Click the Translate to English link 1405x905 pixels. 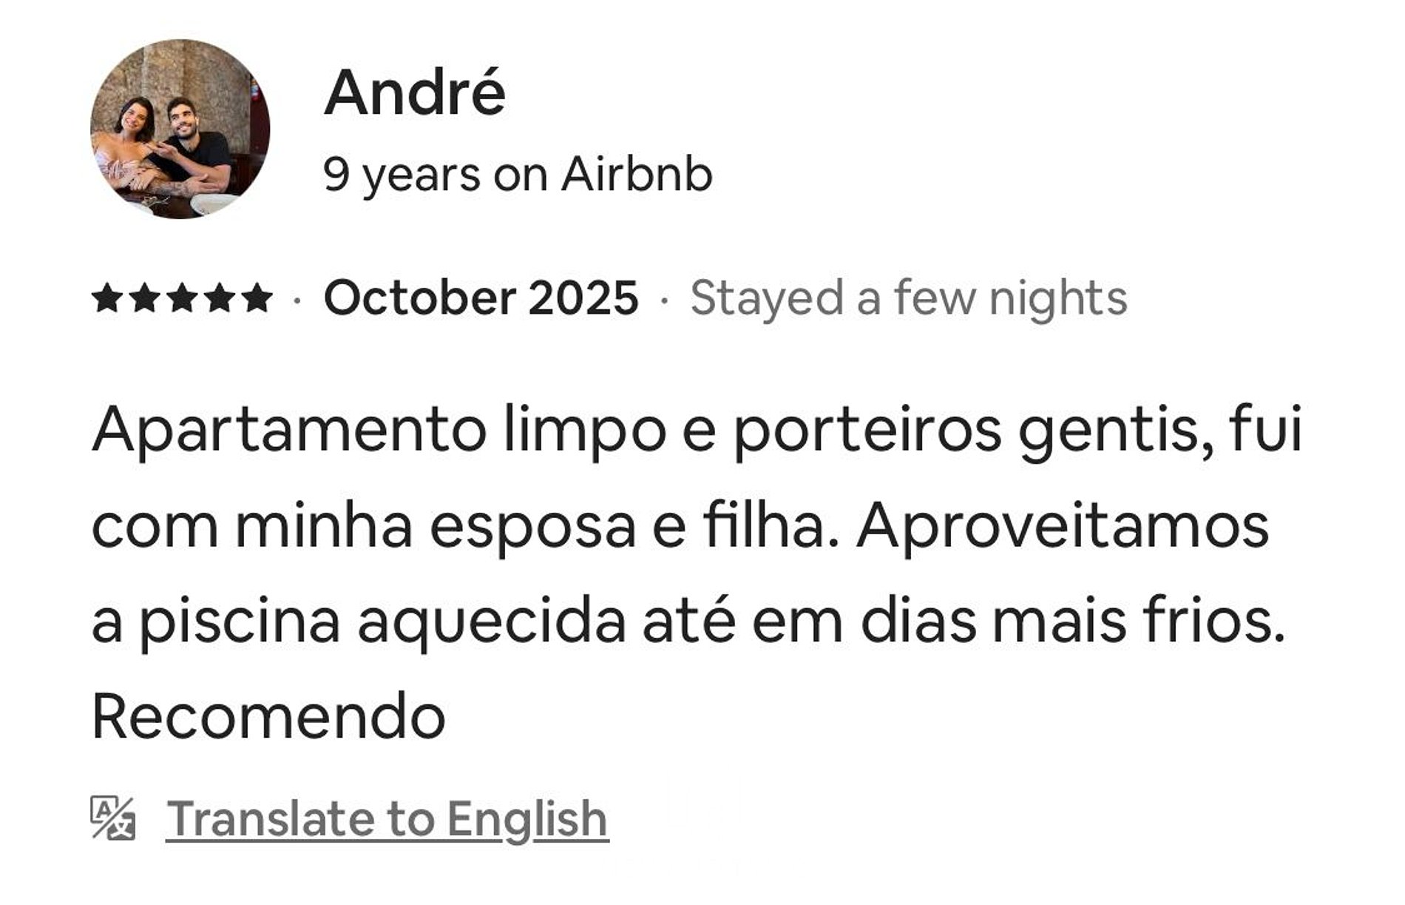387,818
